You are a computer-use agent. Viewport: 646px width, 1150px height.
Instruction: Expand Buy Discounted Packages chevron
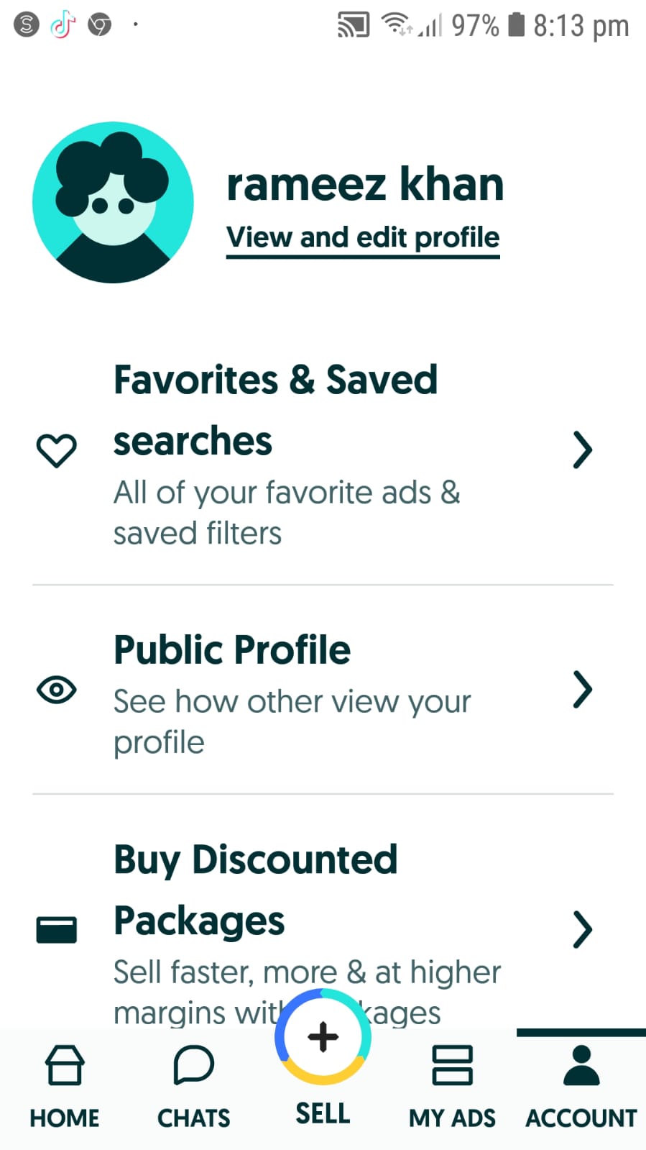[x=583, y=930]
